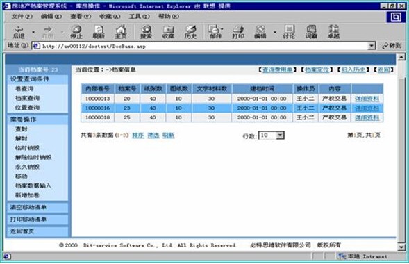409x264 pixels.
Task: Open the Back button history dropdown arrow
Action: (x=33, y=33)
